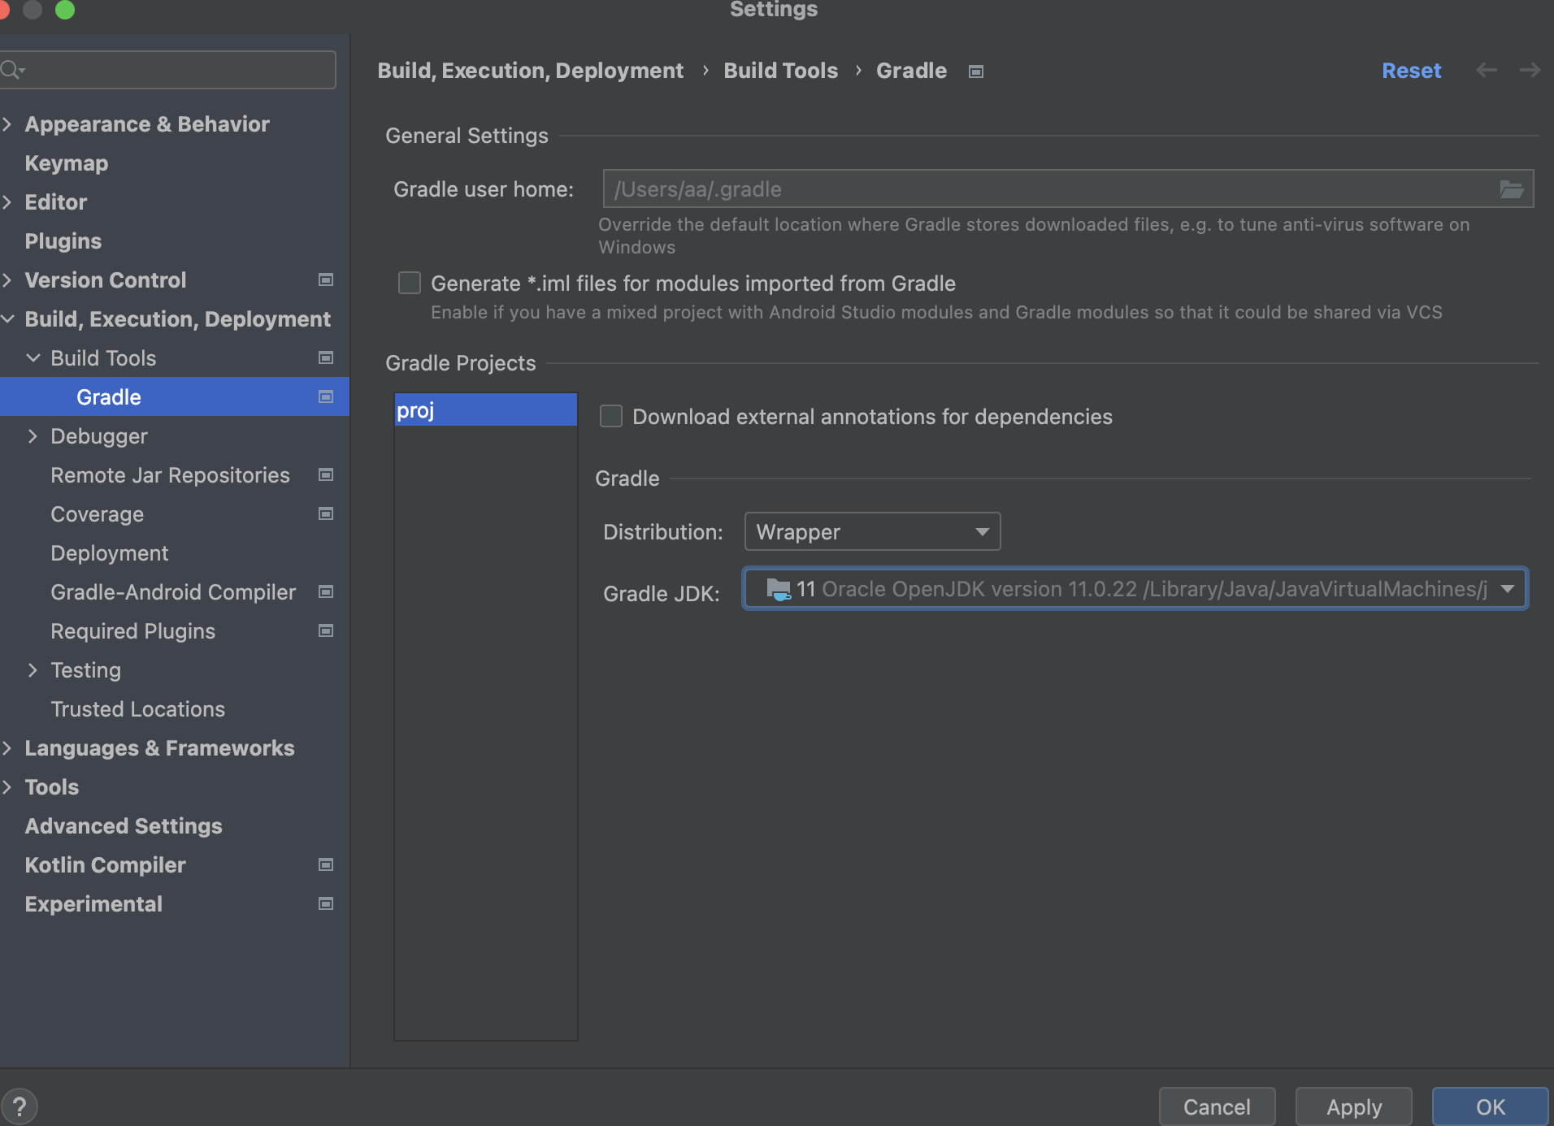Click the project-level icon next to Gradle breadcrumb

click(976, 71)
